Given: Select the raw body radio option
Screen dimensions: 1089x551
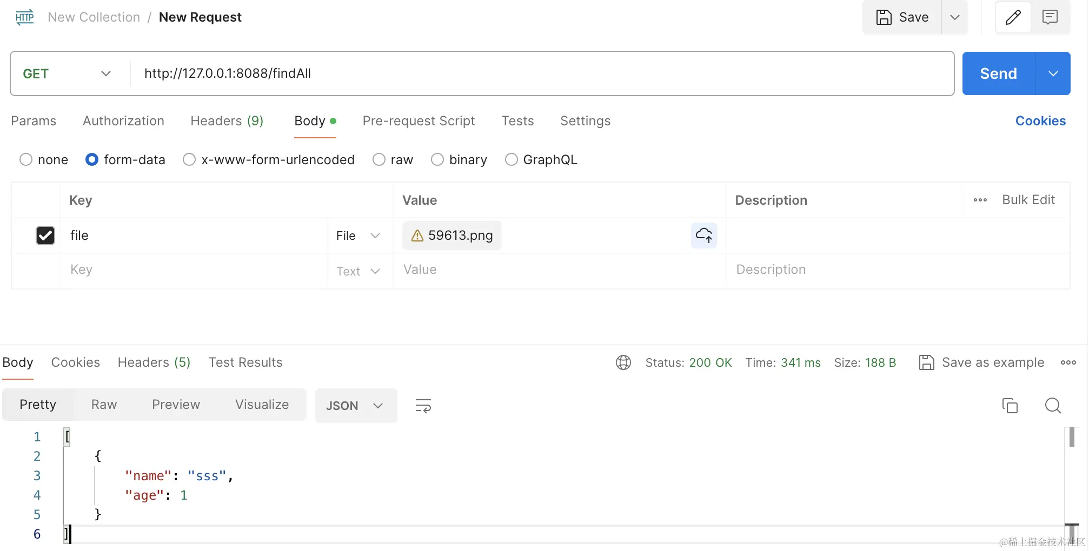Looking at the screenshot, I should [379, 160].
